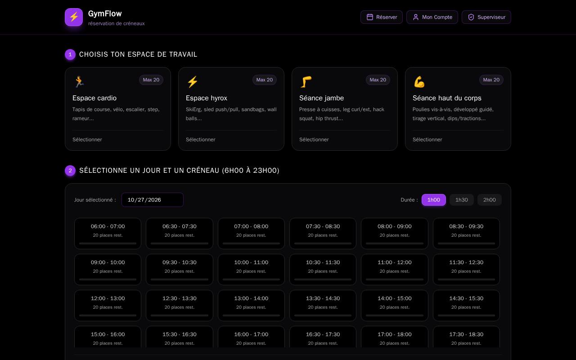This screenshot has width=576, height=360.
Task: Click the shield icon in Superviseur
Action: click(471, 17)
